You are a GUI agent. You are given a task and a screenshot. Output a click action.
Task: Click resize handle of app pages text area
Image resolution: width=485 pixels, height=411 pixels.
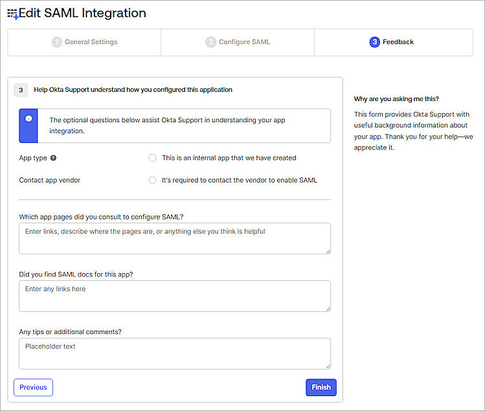click(328, 252)
